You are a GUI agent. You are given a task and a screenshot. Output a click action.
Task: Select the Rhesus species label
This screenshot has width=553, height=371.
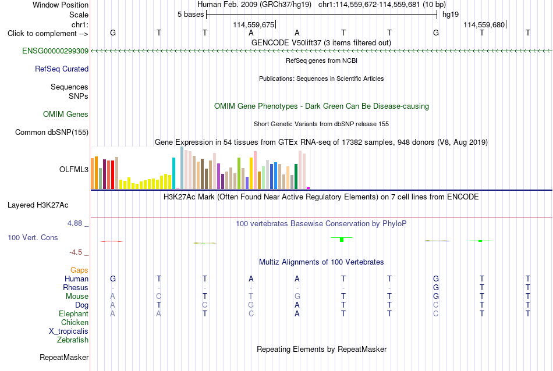pyautogui.click(x=76, y=287)
